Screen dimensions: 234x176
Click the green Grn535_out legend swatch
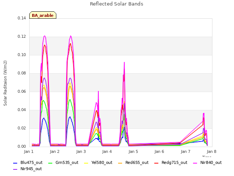click(x=50, y=163)
